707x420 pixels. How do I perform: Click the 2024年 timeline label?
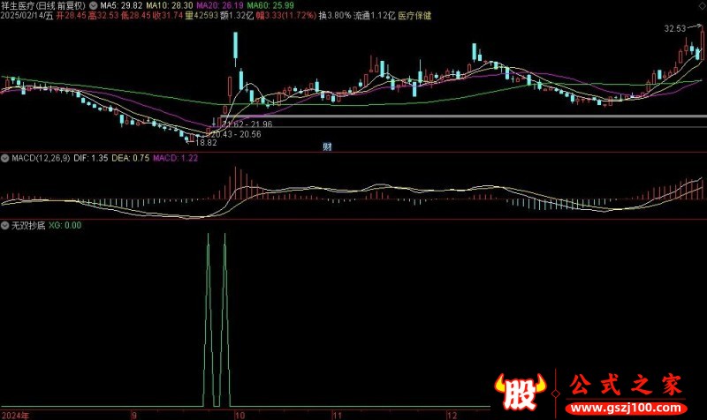15,415
